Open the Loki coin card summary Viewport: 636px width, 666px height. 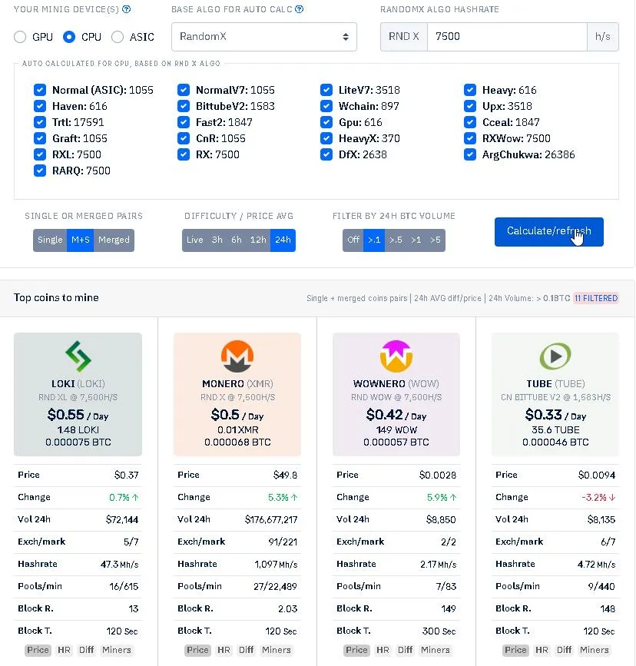pyautogui.click(x=78, y=394)
